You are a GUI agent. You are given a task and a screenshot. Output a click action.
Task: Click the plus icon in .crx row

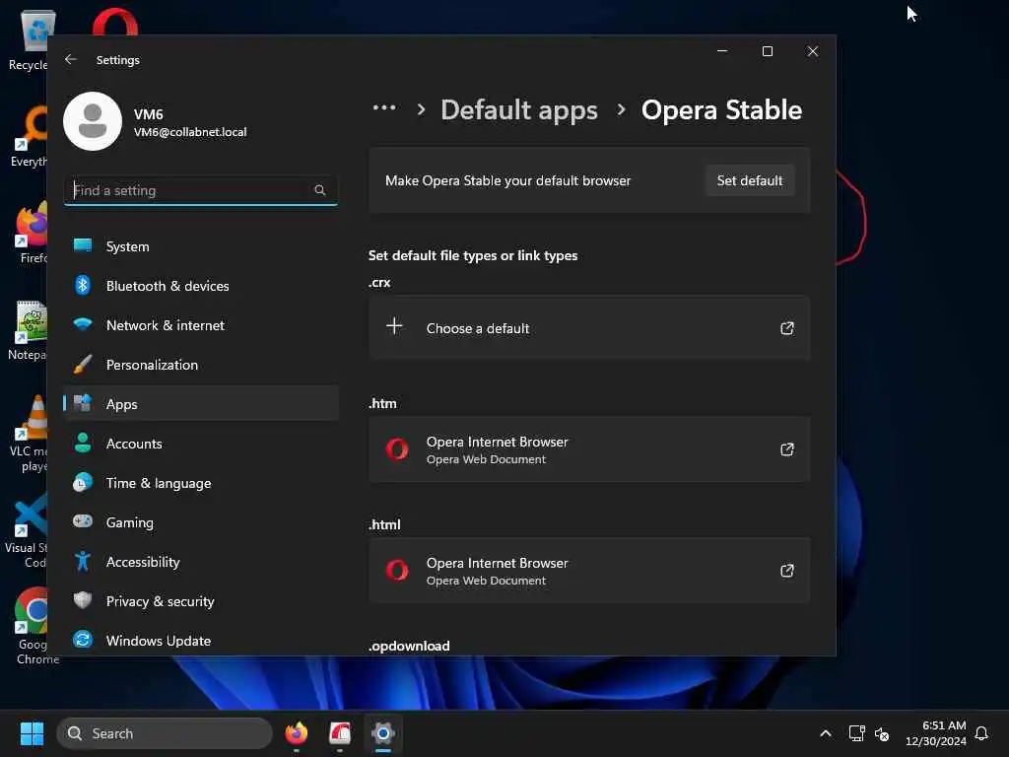coord(394,326)
